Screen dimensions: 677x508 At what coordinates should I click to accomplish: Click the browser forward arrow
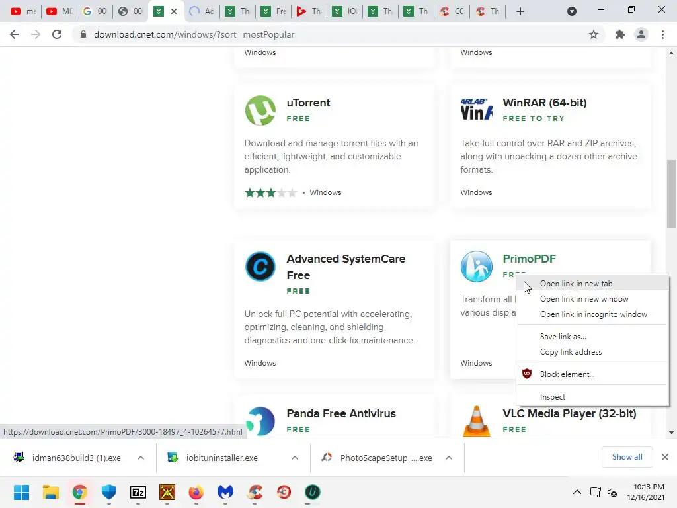coord(36,34)
